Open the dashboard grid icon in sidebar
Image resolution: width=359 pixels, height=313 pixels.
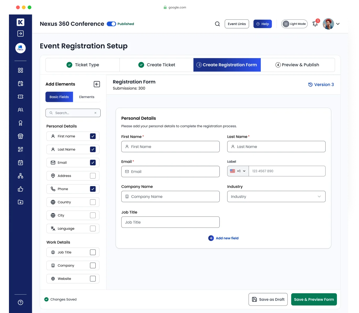click(21, 70)
